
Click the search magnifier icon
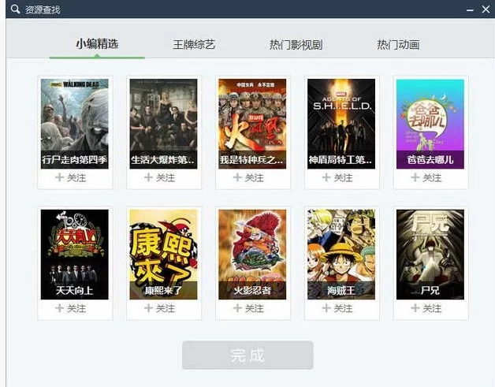(x=15, y=9)
